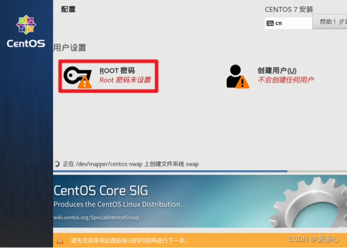Screen dimensions: 347x248
Task: Click the orange warning message bar
Action: click(x=200, y=240)
